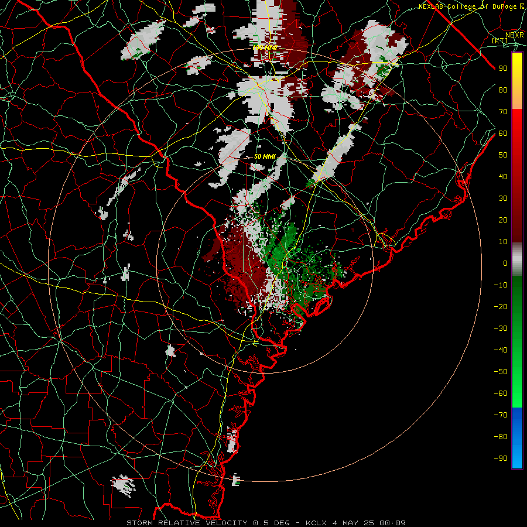Click the positive "80" scale value

pyautogui.click(x=503, y=90)
